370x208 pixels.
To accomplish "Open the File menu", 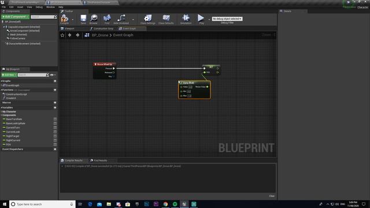I will pyautogui.click(x=4, y=7).
